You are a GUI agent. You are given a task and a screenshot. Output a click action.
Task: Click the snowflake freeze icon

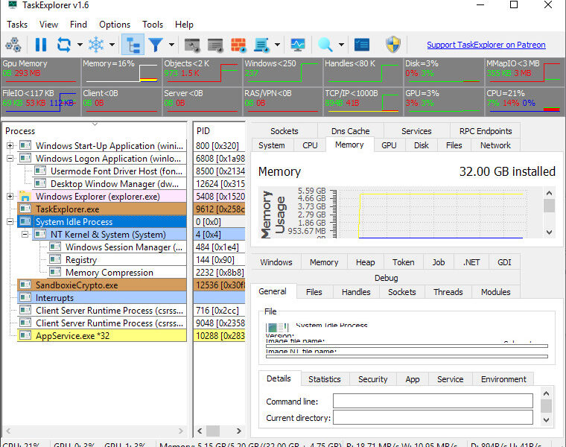[x=96, y=45]
